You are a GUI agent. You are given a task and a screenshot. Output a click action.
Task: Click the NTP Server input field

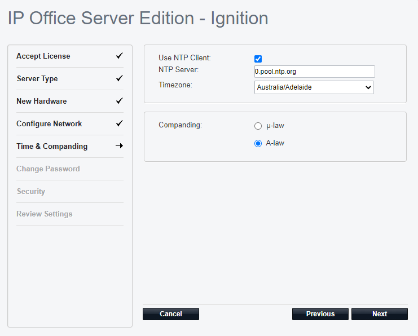click(x=315, y=72)
